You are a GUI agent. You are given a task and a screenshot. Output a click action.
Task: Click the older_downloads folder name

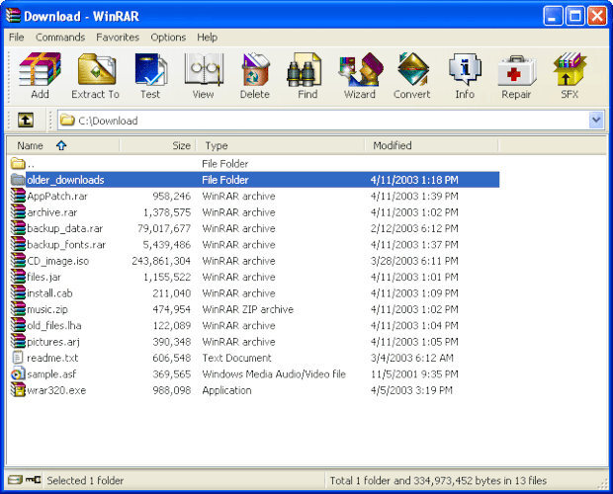pyautogui.click(x=65, y=180)
